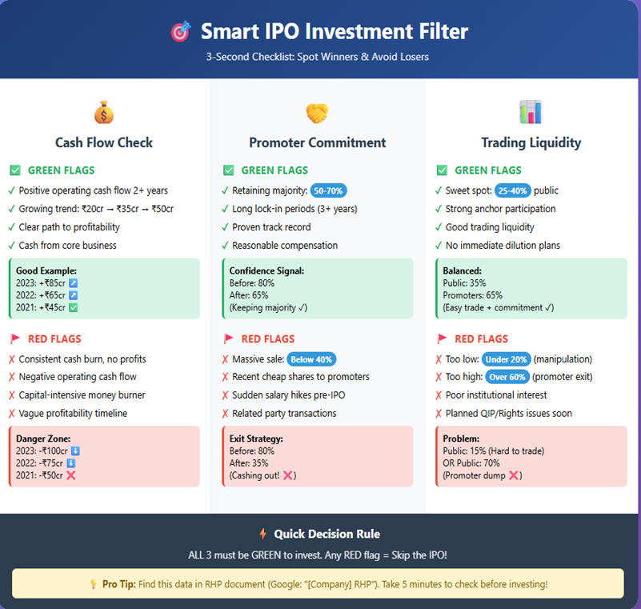Click the bar chart icon above Trading Liquidity

(531, 112)
